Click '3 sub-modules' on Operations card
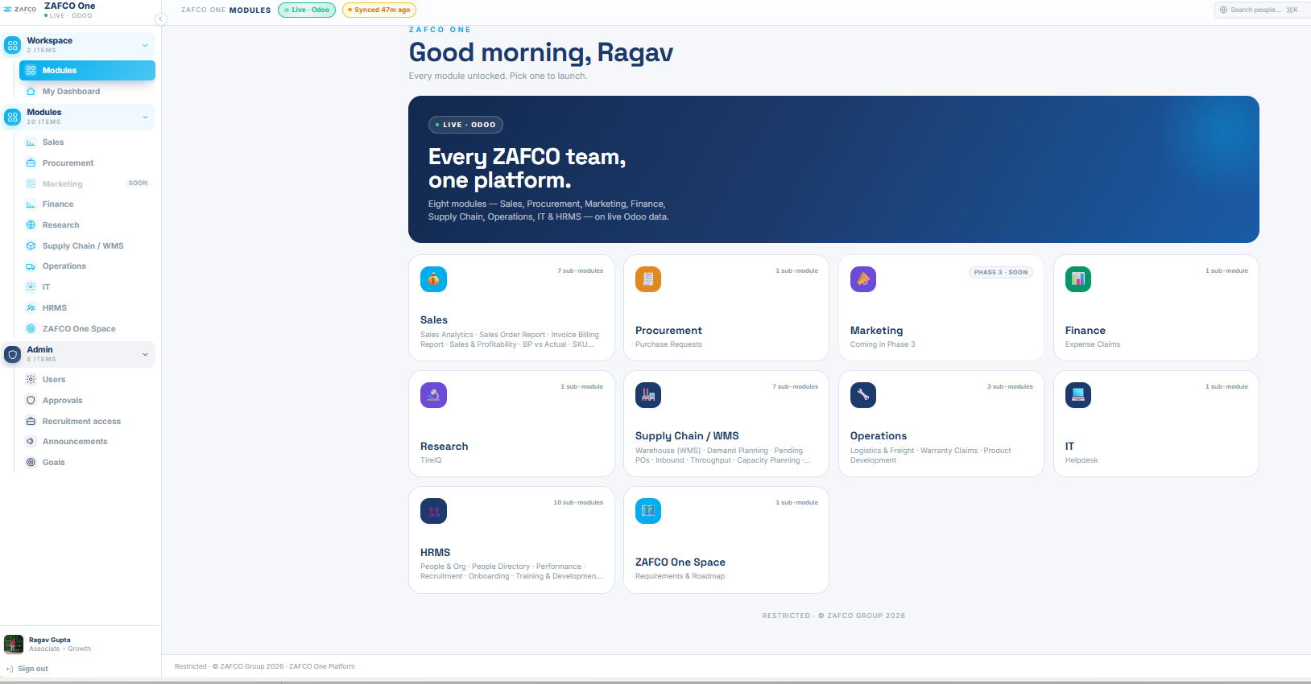Image resolution: width=1311 pixels, height=684 pixels. pos(1010,387)
